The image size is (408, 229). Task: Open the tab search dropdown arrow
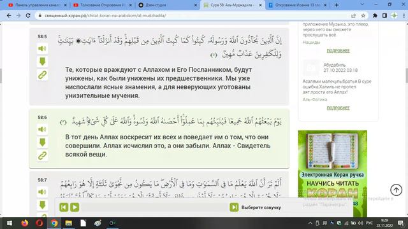coord(362,4)
